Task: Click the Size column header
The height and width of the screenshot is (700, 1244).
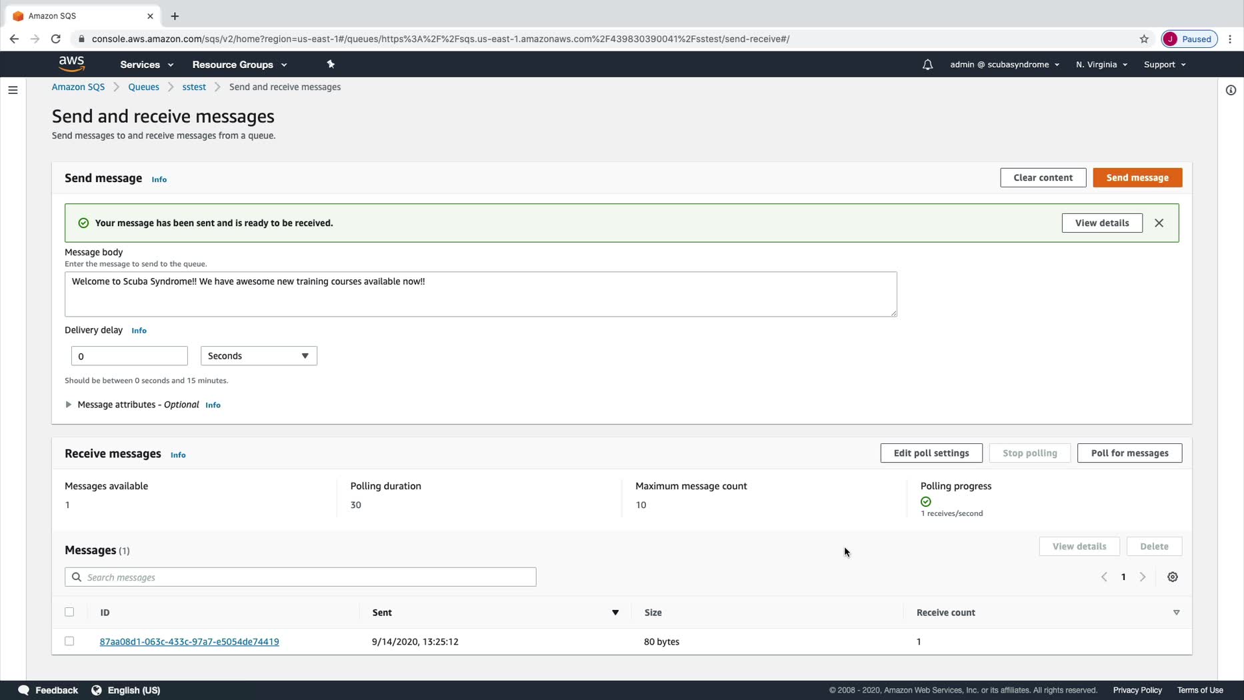Action: point(653,612)
